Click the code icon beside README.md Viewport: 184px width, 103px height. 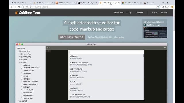(22, 93)
